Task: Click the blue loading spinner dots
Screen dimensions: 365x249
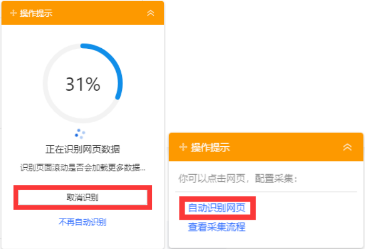Action: [x=80, y=134]
